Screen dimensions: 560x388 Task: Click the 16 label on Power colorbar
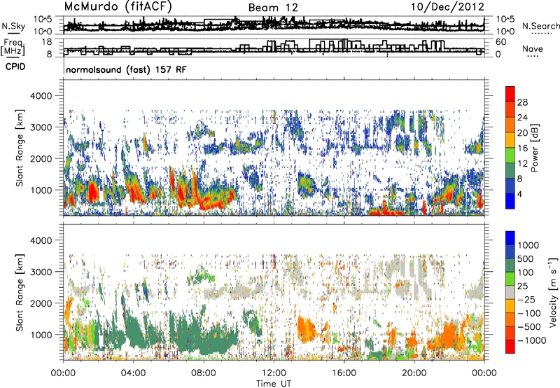point(522,148)
